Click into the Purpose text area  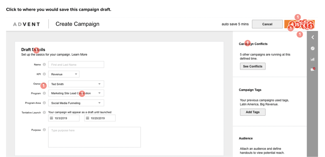[x=95, y=137]
